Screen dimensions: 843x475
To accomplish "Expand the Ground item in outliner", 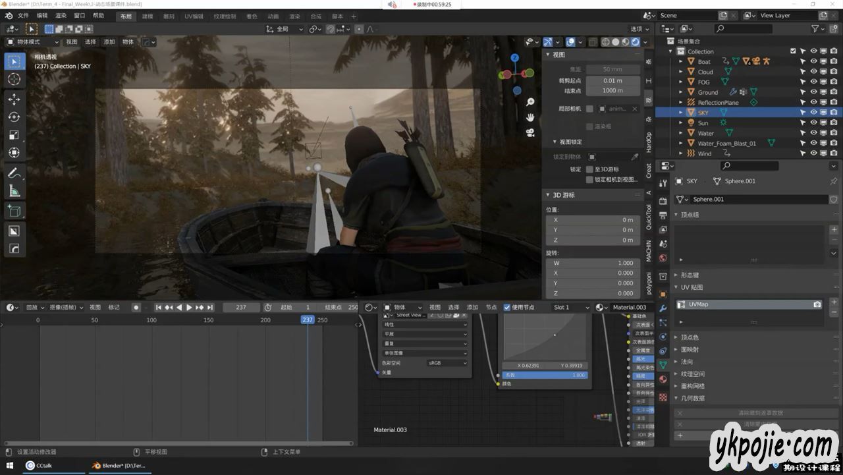I will click(681, 92).
